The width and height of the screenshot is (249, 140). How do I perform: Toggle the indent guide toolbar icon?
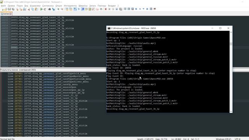point(82,9)
